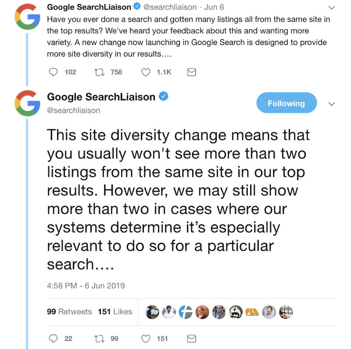The width and height of the screenshot is (351, 349).
Task: Open the 4:58 PM - 6 Jun 2019 timestamp
Action: 86,286
